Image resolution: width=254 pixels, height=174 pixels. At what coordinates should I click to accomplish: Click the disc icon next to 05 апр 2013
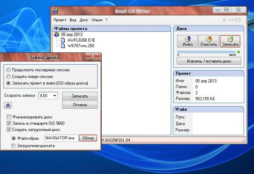click(x=57, y=35)
